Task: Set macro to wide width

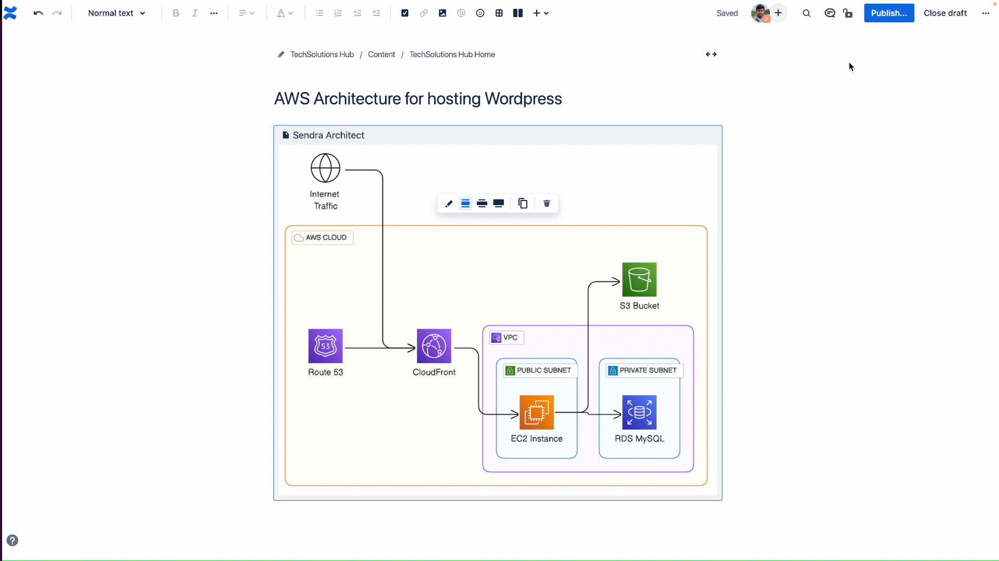Action: [x=482, y=204]
